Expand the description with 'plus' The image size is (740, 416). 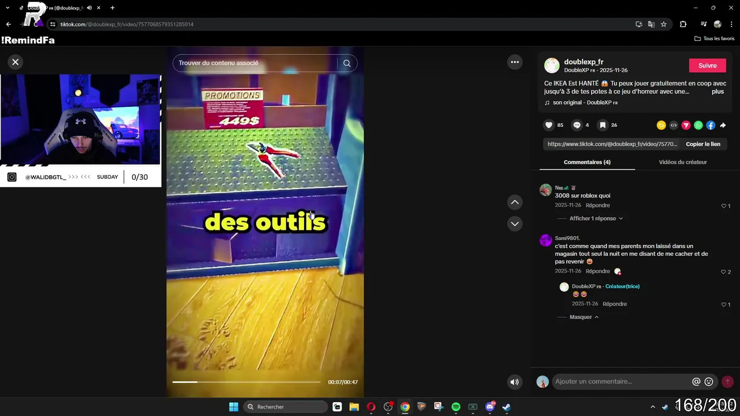pyautogui.click(x=717, y=91)
